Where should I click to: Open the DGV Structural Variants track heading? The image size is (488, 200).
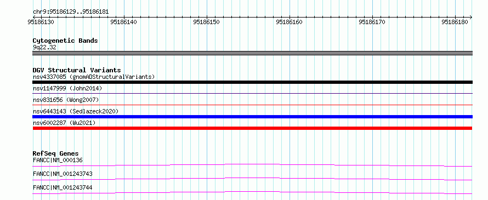click(x=77, y=70)
